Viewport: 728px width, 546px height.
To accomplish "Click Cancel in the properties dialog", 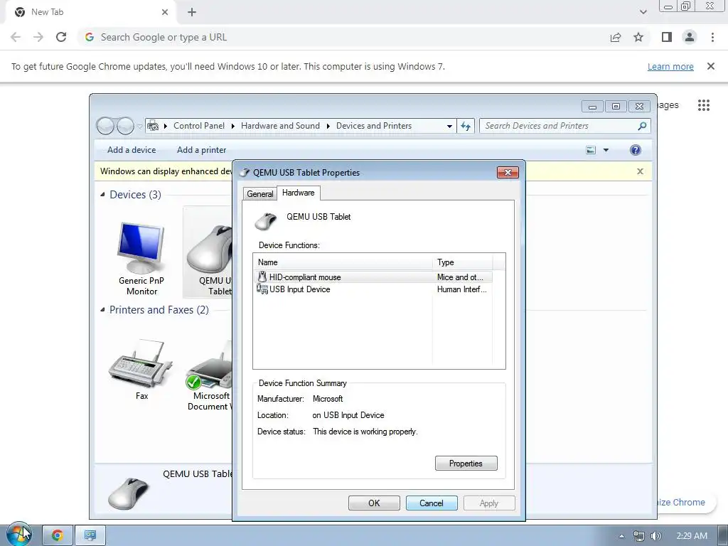I will [432, 503].
